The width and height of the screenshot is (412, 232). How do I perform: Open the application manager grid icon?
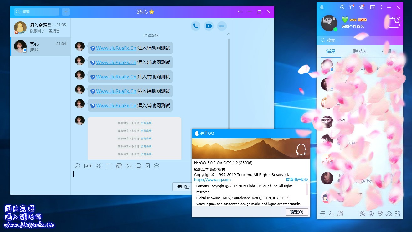[398, 214]
